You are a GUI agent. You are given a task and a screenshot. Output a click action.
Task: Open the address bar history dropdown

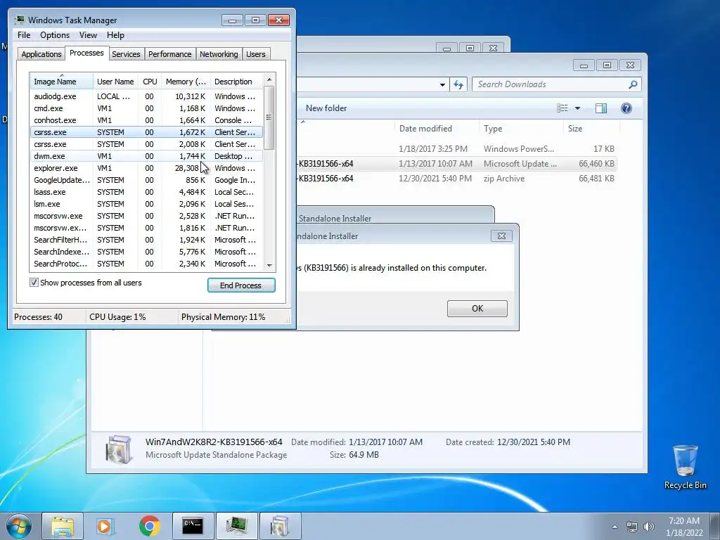click(442, 84)
